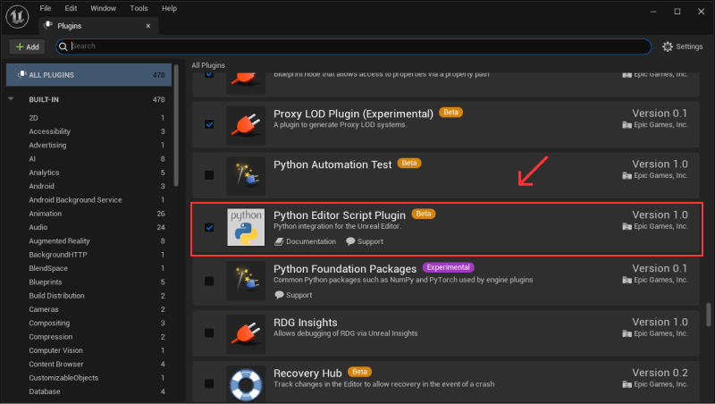Screen dimensions: 715x404
Task: Open the Edit menu
Action: (71, 8)
